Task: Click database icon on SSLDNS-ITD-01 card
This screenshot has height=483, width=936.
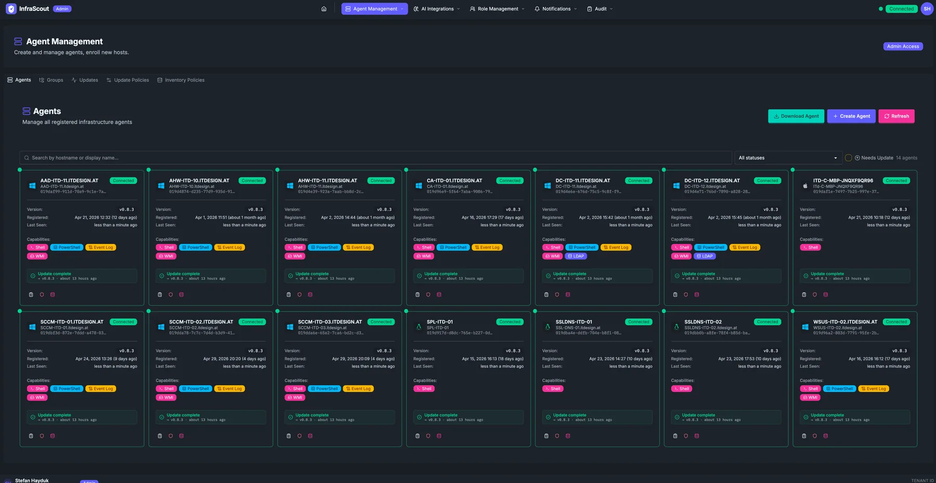Action: point(568,436)
